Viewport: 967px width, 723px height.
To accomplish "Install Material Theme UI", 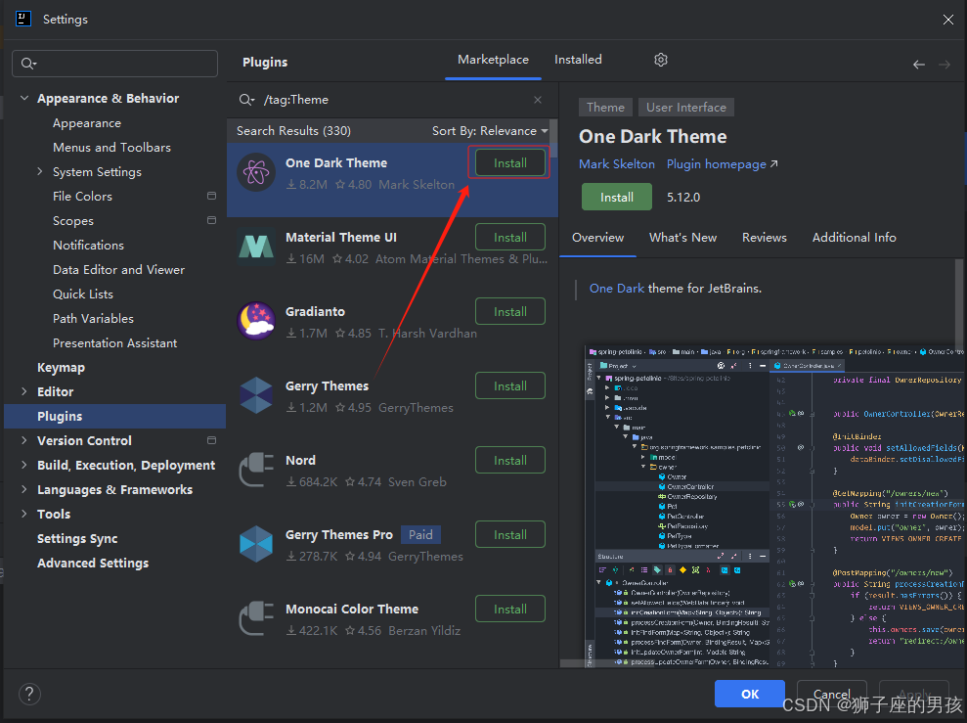I will click(510, 238).
